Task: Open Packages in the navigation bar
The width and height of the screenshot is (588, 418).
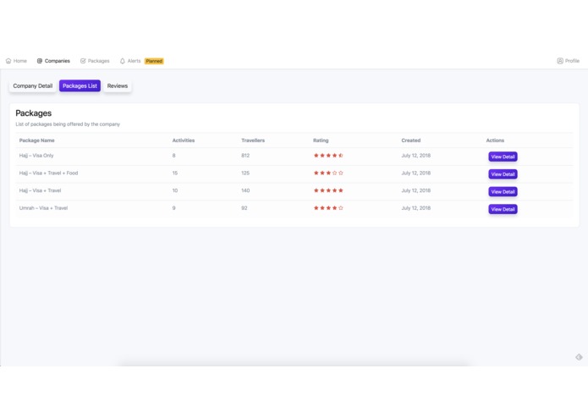Action: click(95, 61)
